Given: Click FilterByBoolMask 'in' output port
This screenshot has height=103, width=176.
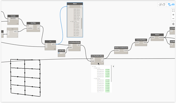Looking at the screenshot, I should point(102,59).
